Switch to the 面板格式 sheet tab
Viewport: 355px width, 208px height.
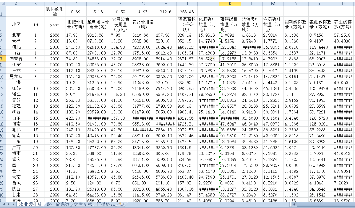click(106, 204)
